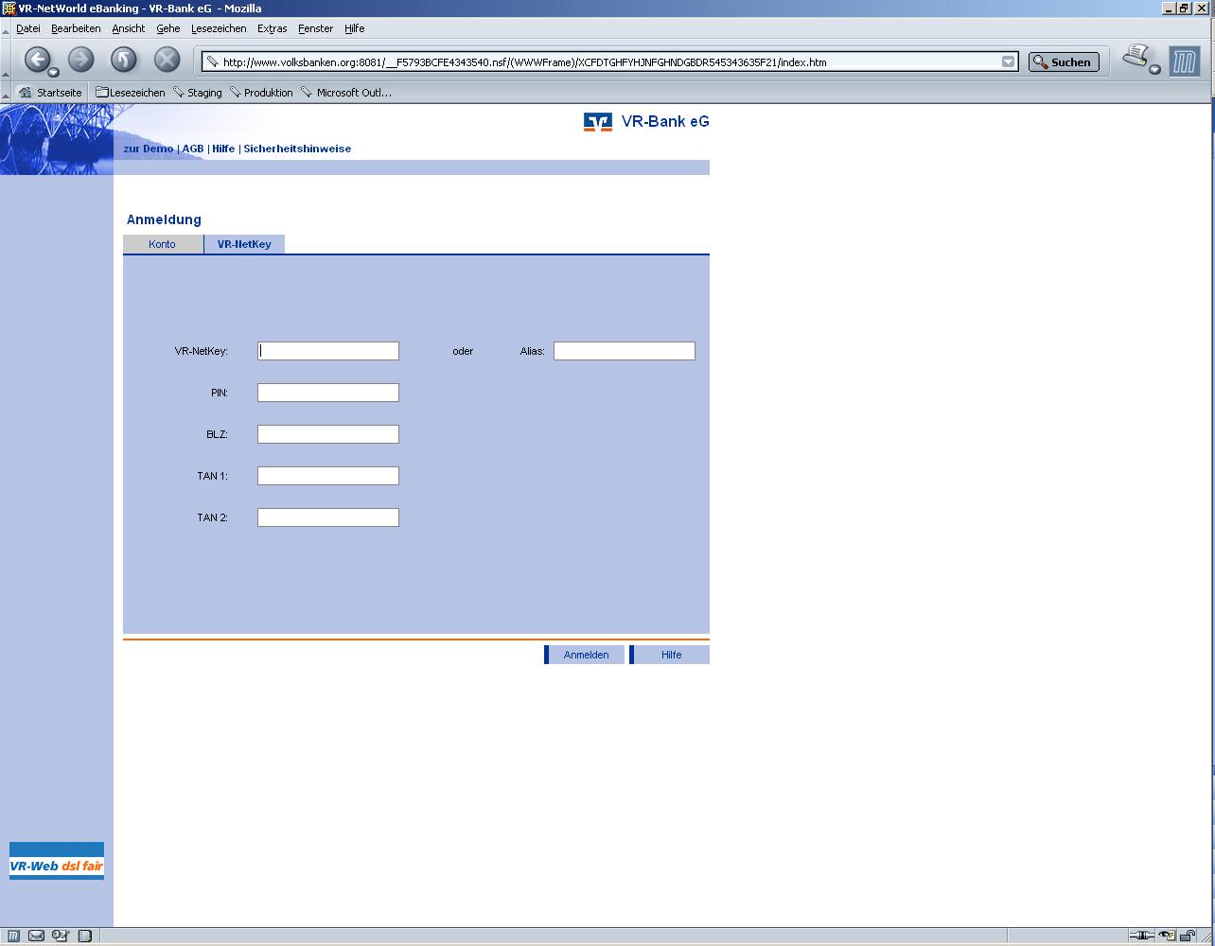
Task: Click the TAN 2 input field
Action: (x=328, y=517)
